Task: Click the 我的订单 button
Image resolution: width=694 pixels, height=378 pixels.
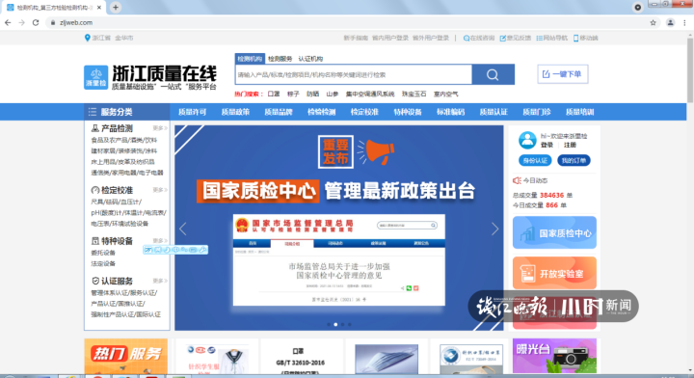Action: (574, 161)
